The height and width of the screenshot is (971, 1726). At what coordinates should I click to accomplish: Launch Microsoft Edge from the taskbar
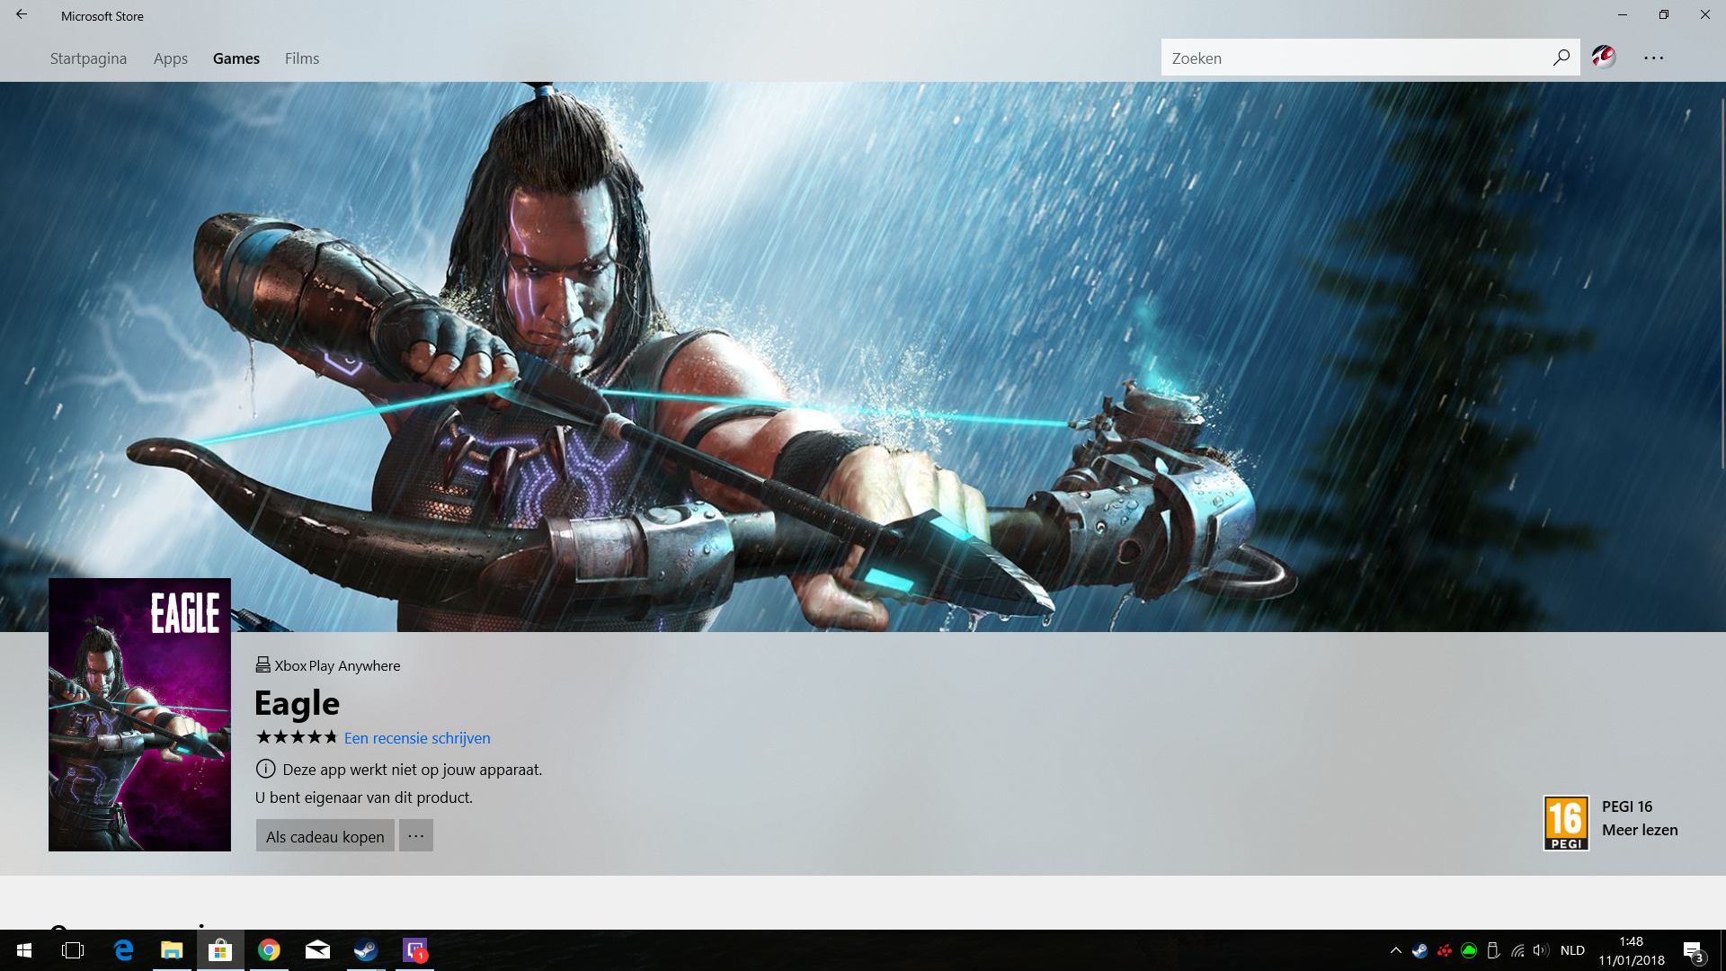pos(123,950)
